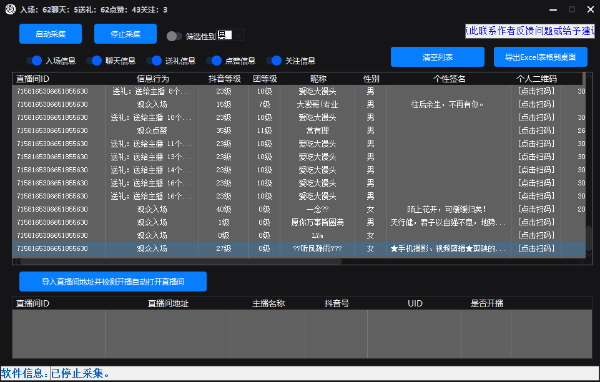The image size is (600, 382).
Task: Click 点击扫码 in the first table row
Action: tap(536, 91)
